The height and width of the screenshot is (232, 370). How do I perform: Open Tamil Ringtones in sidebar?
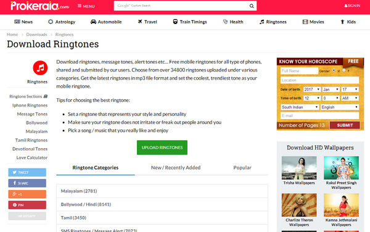point(31,140)
